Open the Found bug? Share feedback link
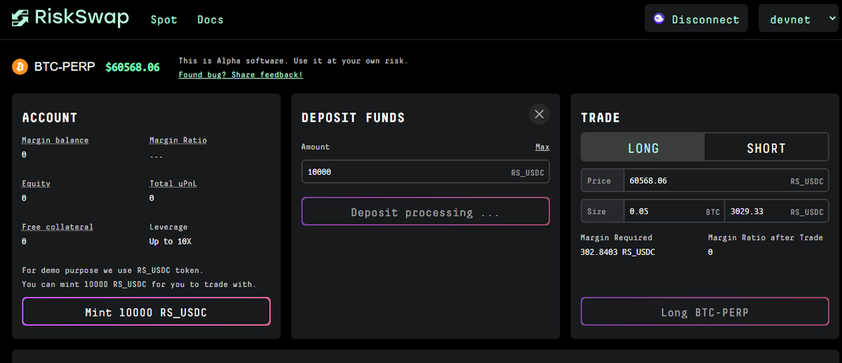This screenshot has width=842, height=363. [x=241, y=74]
